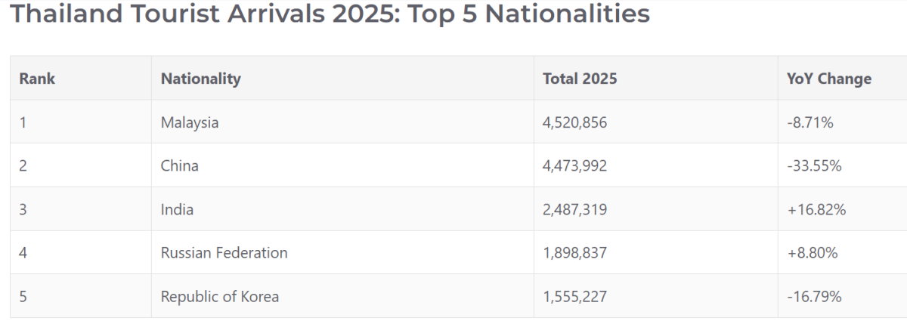The width and height of the screenshot is (907, 321).
Task: Click the YoY Change column header
Action: tap(829, 79)
